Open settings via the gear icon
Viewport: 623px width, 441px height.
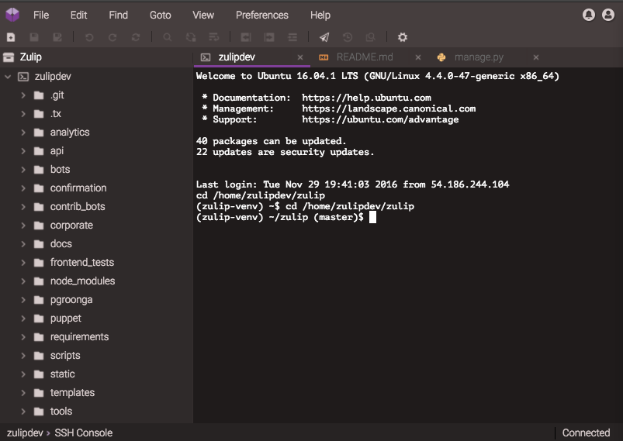point(402,37)
